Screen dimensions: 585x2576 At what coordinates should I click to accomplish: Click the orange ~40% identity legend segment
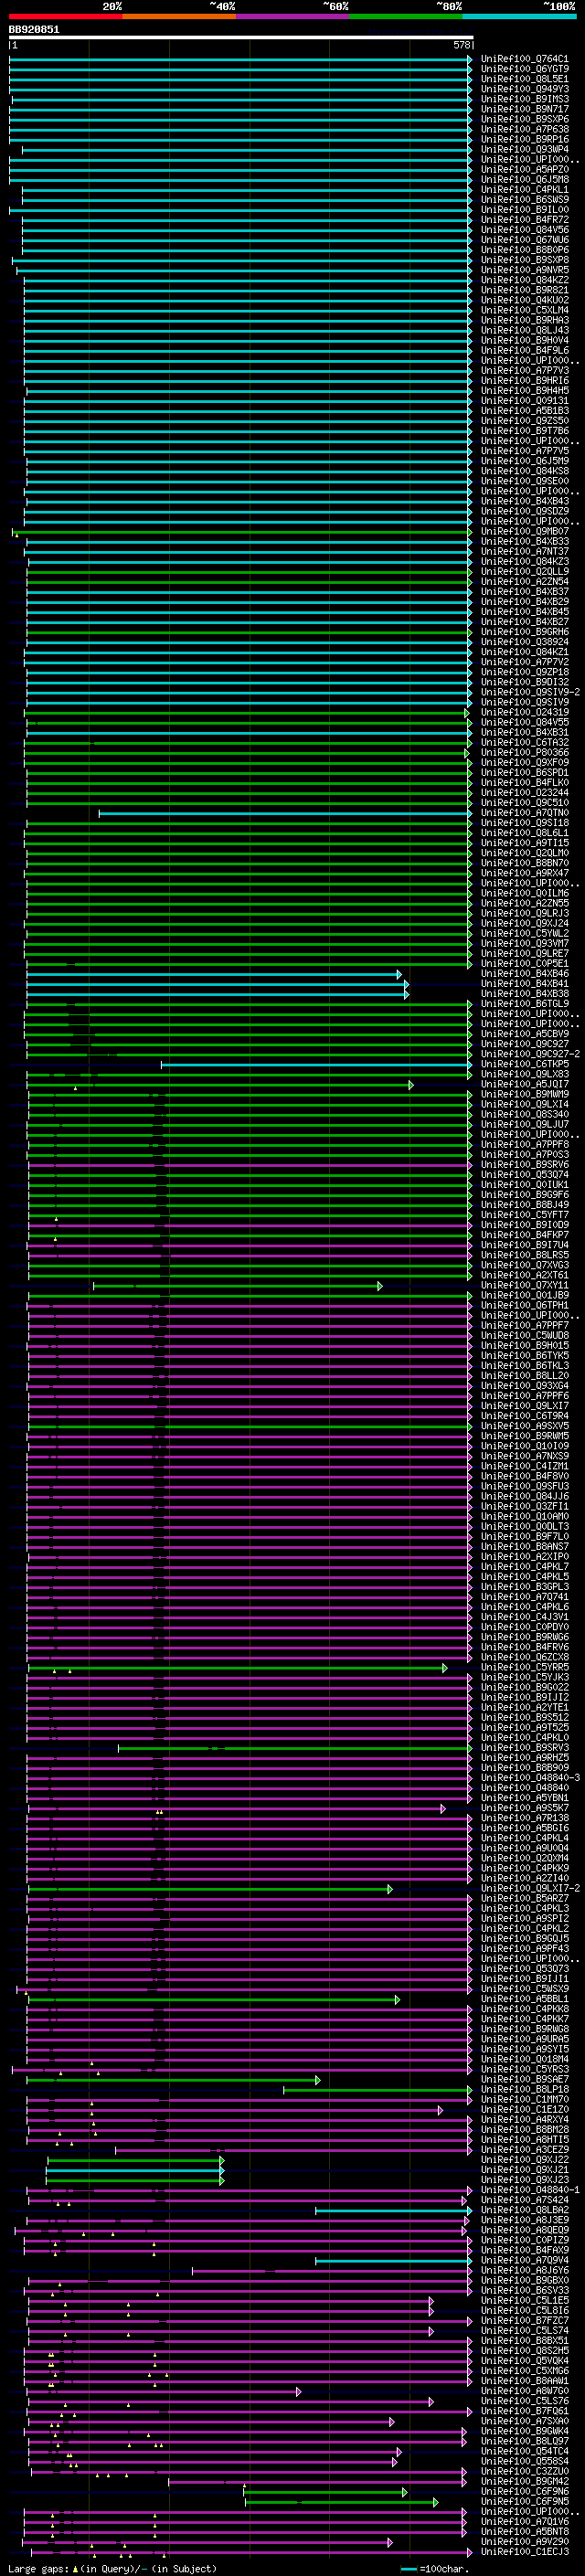coord(179,16)
